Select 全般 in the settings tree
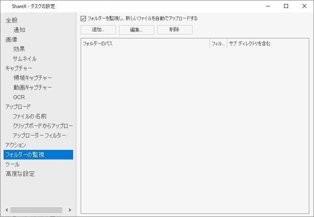Screen dimensions: 314x217 12,20
